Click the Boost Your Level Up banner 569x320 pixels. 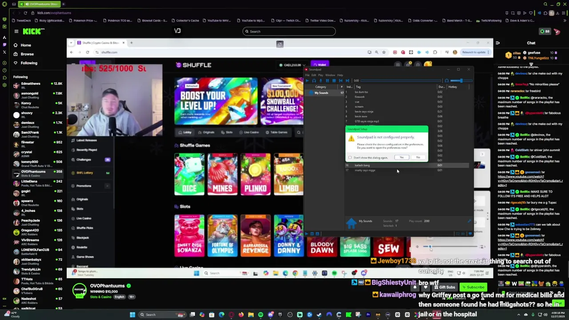pyautogui.click(x=216, y=101)
